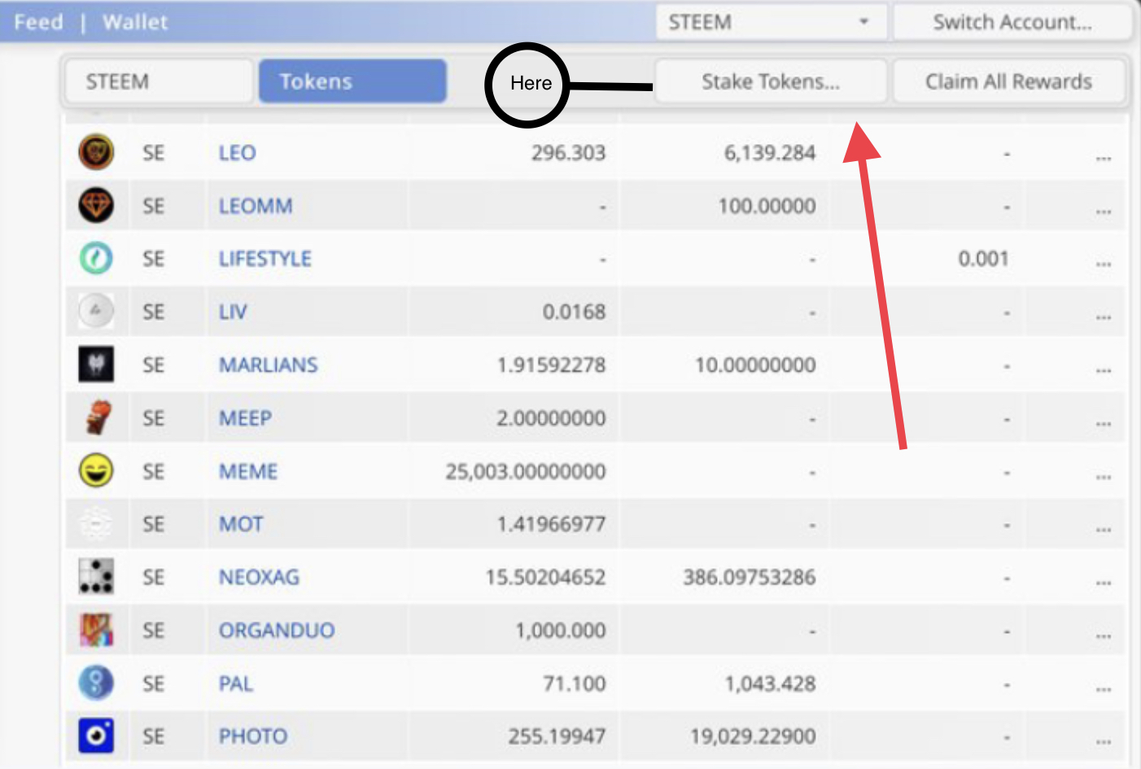The width and height of the screenshot is (1141, 769).
Task: Click the PHOTO staked amount 19,029.22900
Action: tap(753, 736)
